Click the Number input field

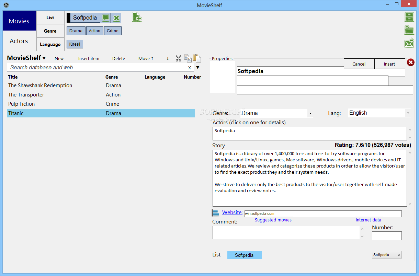pos(387,236)
